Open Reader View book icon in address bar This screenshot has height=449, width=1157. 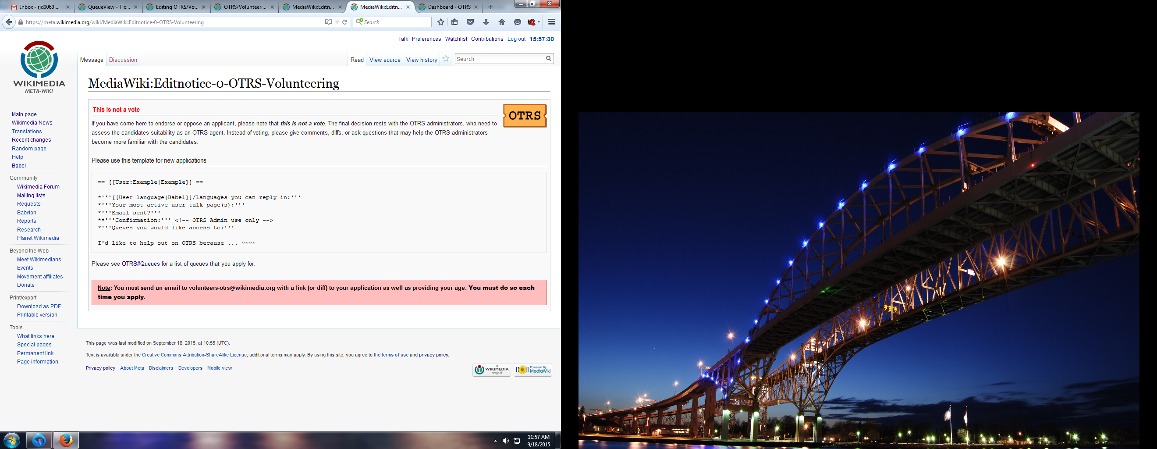click(x=328, y=22)
